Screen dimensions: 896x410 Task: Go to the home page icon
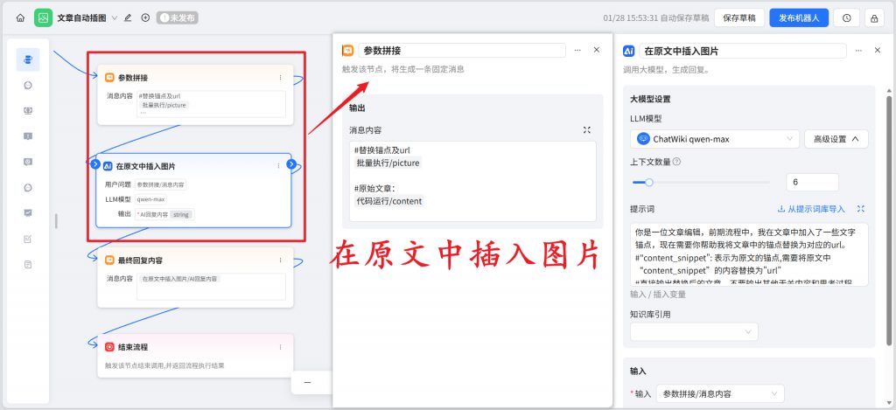[21, 17]
